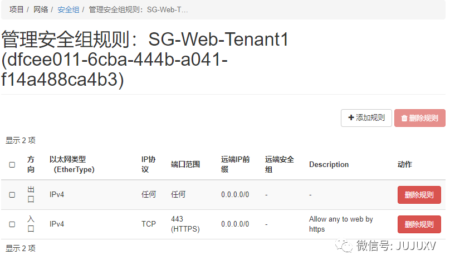Check the ingress (入口) TCP rule checkbox
Image resolution: width=450 pixels, height=265 pixels.
12,224
